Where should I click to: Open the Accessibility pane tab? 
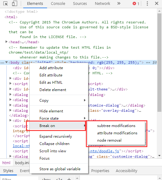[127, 171]
